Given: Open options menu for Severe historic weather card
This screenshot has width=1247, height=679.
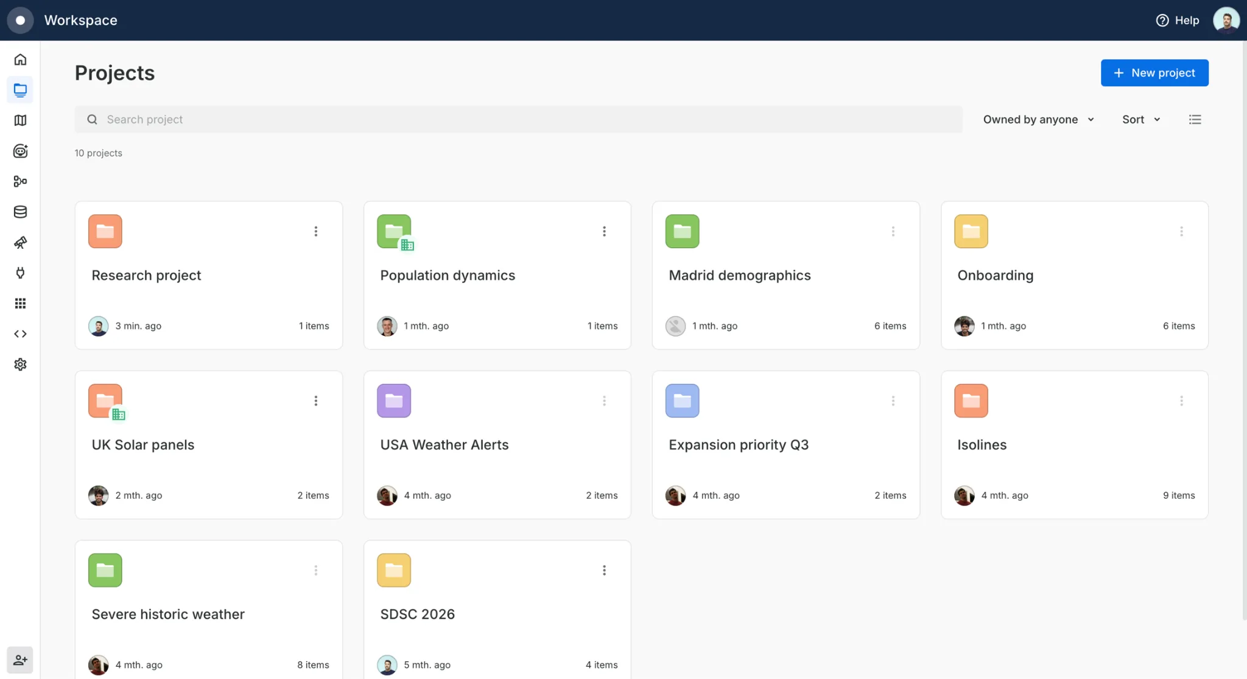Looking at the screenshot, I should tap(315, 570).
